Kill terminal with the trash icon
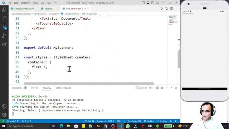229x129 pixels. (162, 88)
